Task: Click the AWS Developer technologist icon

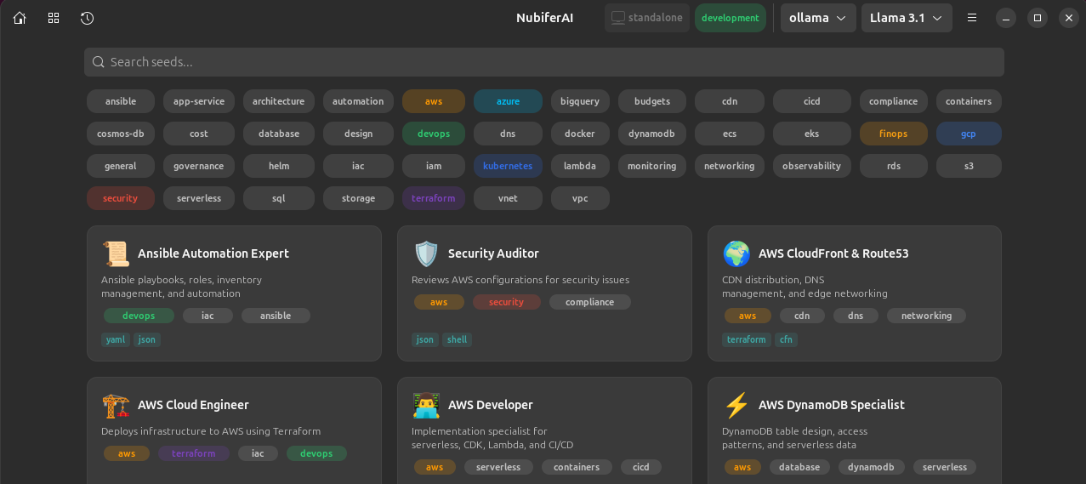Action: pos(426,405)
